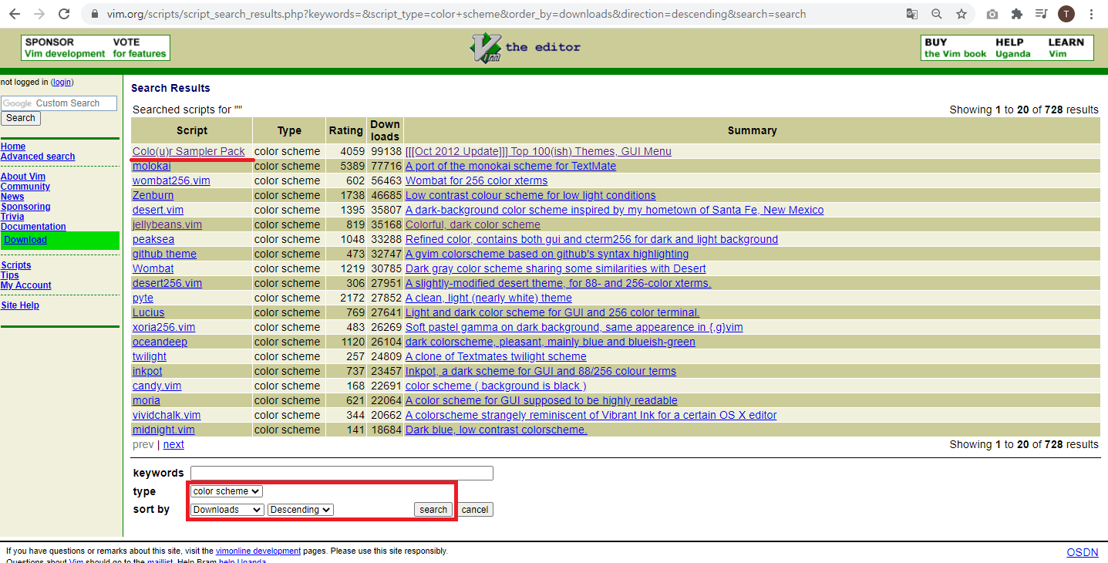Open Site Help sidebar link
Viewport: 1108px width, 563px height.
click(x=20, y=305)
